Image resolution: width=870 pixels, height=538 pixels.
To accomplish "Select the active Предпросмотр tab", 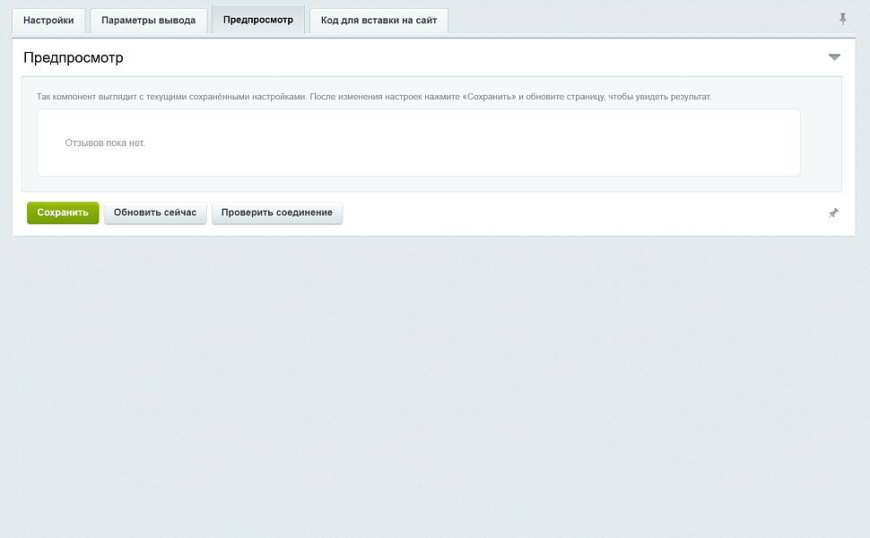I will (x=258, y=20).
